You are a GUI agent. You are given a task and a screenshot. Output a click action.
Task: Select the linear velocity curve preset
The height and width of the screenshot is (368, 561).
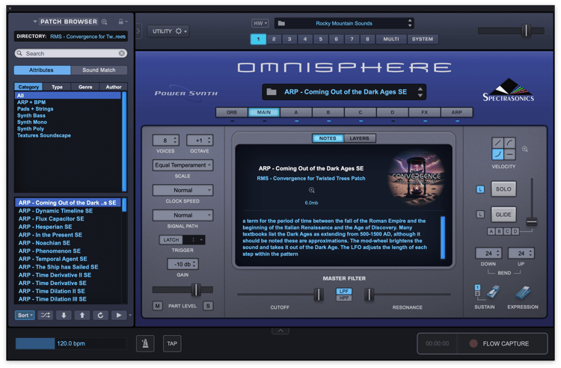[x=497, y=143]
